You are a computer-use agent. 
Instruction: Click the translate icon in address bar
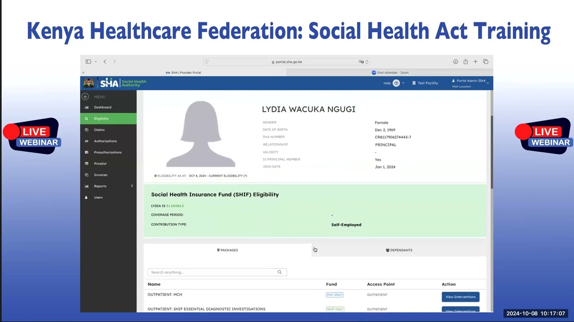(361, 62)
